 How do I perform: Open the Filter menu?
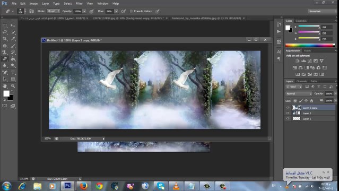pyautogui.click(x=79, y=4)
